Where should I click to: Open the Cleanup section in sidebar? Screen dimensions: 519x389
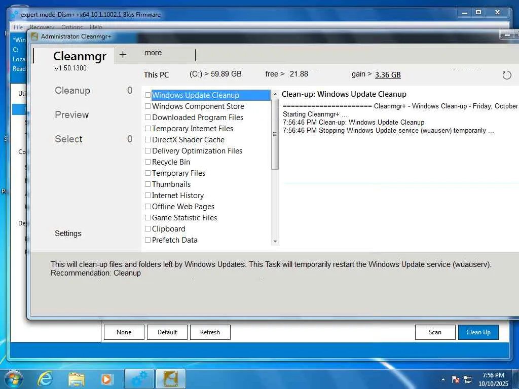click(72, 90)
